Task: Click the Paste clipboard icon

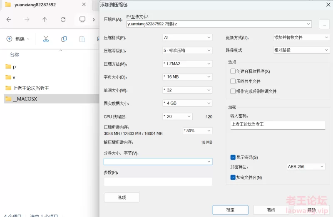Action: [82, 39]
